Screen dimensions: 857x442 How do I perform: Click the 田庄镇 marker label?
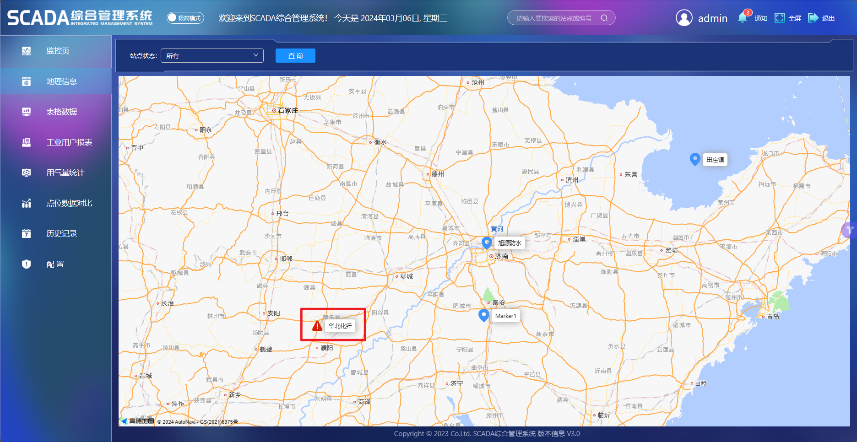[x=715, y=160]
